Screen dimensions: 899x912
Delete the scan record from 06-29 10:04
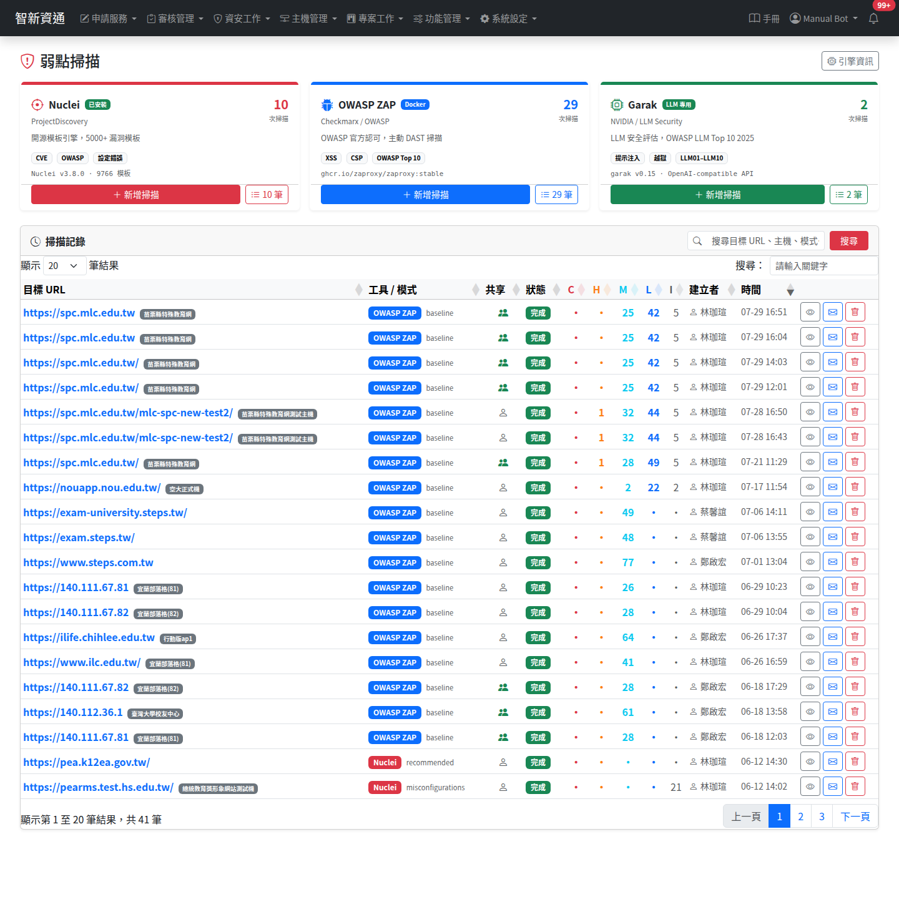click(855, 612)
